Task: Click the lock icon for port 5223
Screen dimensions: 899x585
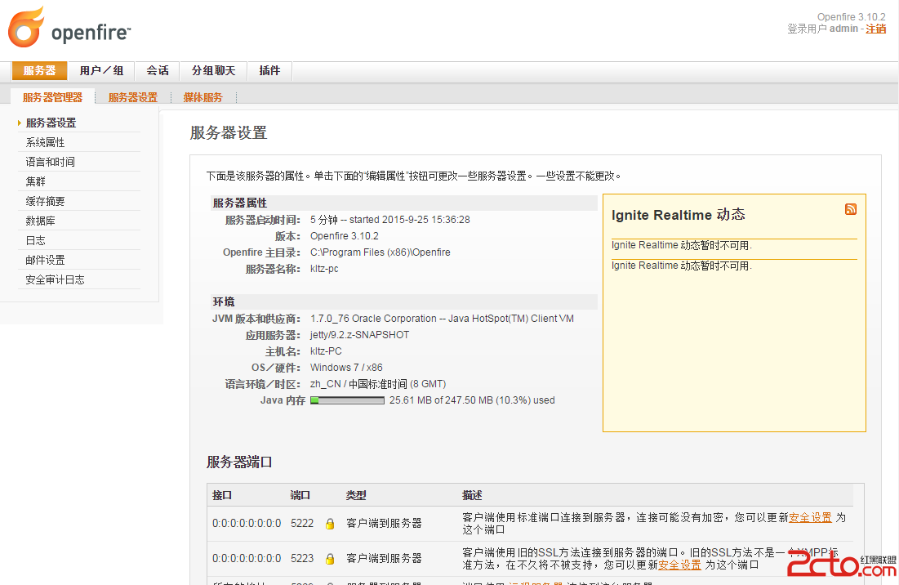Action: click(x=330, y=559)
